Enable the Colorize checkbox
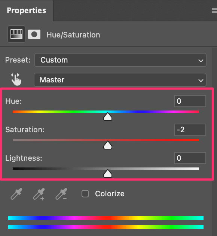 pyautogui.click(x=85, y=194)
